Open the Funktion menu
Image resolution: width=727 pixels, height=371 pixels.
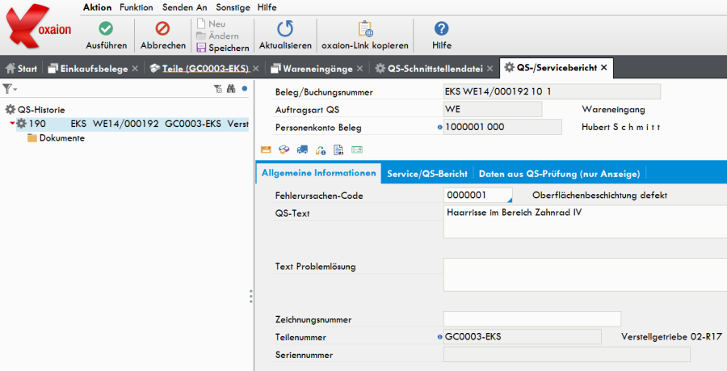(137, 7)
